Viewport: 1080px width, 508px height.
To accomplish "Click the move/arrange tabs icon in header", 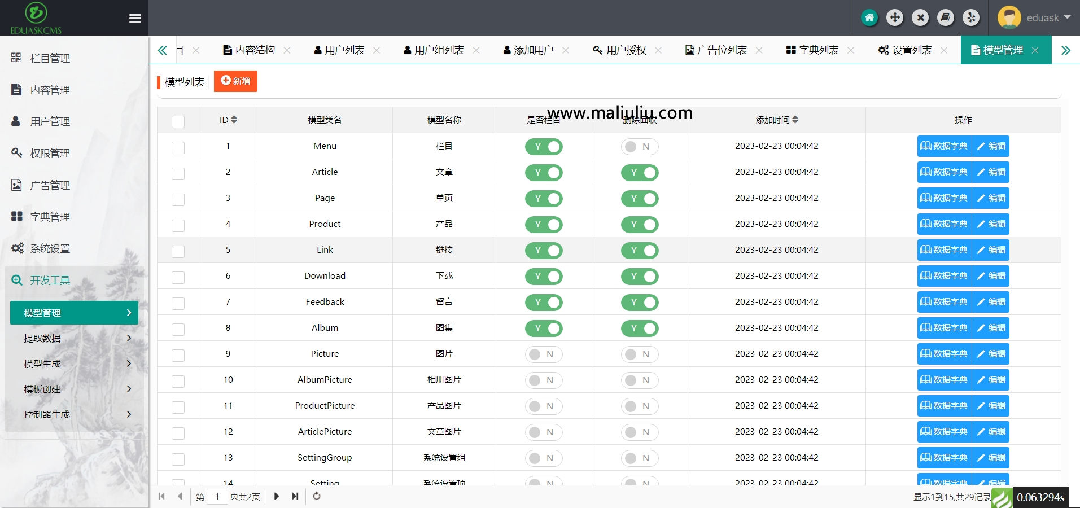I will tap(895, 17).
